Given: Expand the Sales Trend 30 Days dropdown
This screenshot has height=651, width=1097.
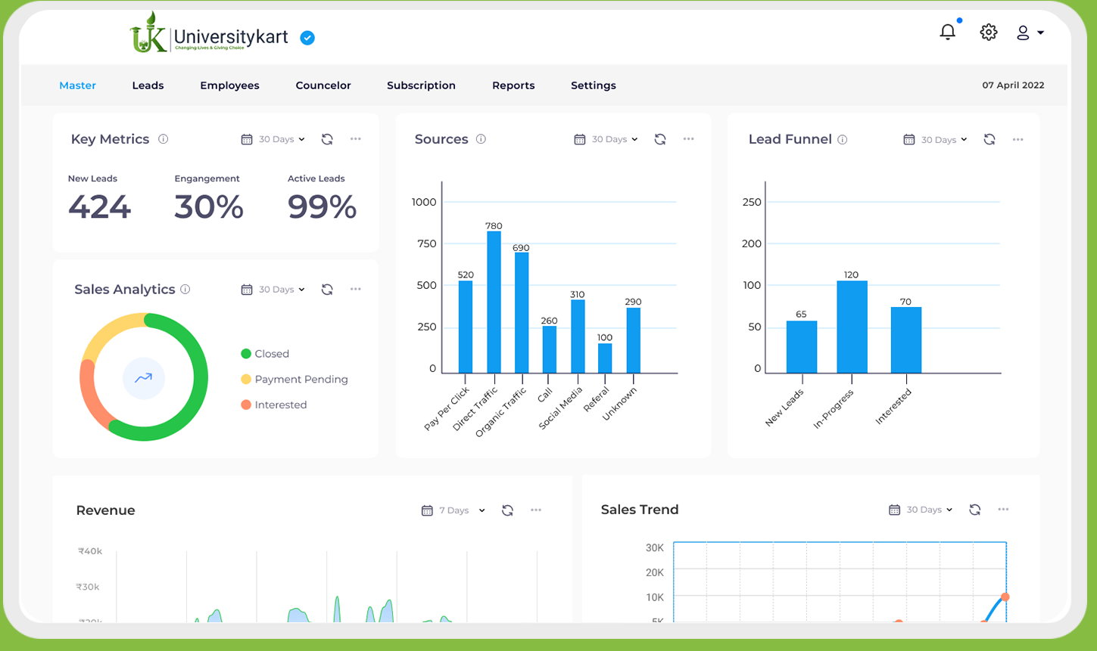Looking at the screenshot, I should [930, 510].
